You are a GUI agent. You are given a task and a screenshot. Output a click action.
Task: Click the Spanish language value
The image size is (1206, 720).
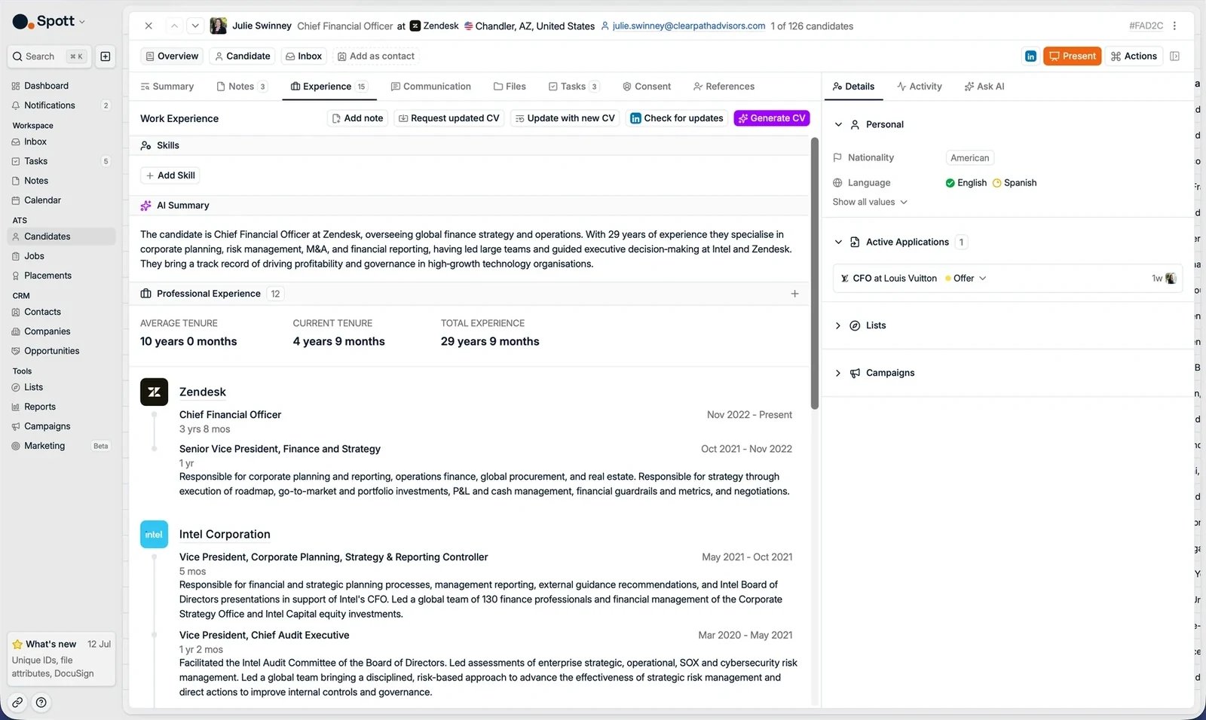(1015, 183)
